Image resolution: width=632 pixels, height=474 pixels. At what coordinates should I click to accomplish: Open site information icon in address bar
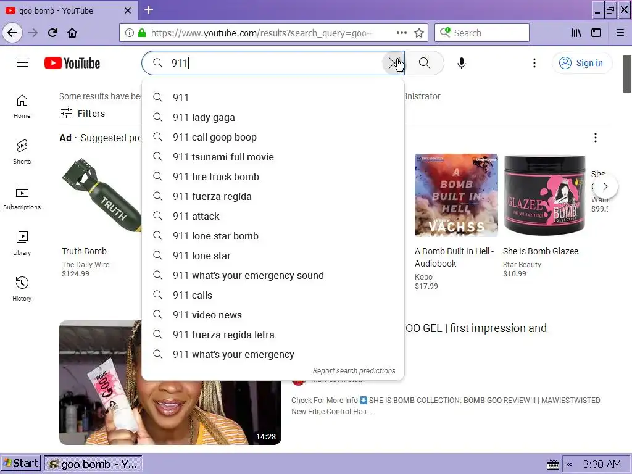[x=130, y=33]
